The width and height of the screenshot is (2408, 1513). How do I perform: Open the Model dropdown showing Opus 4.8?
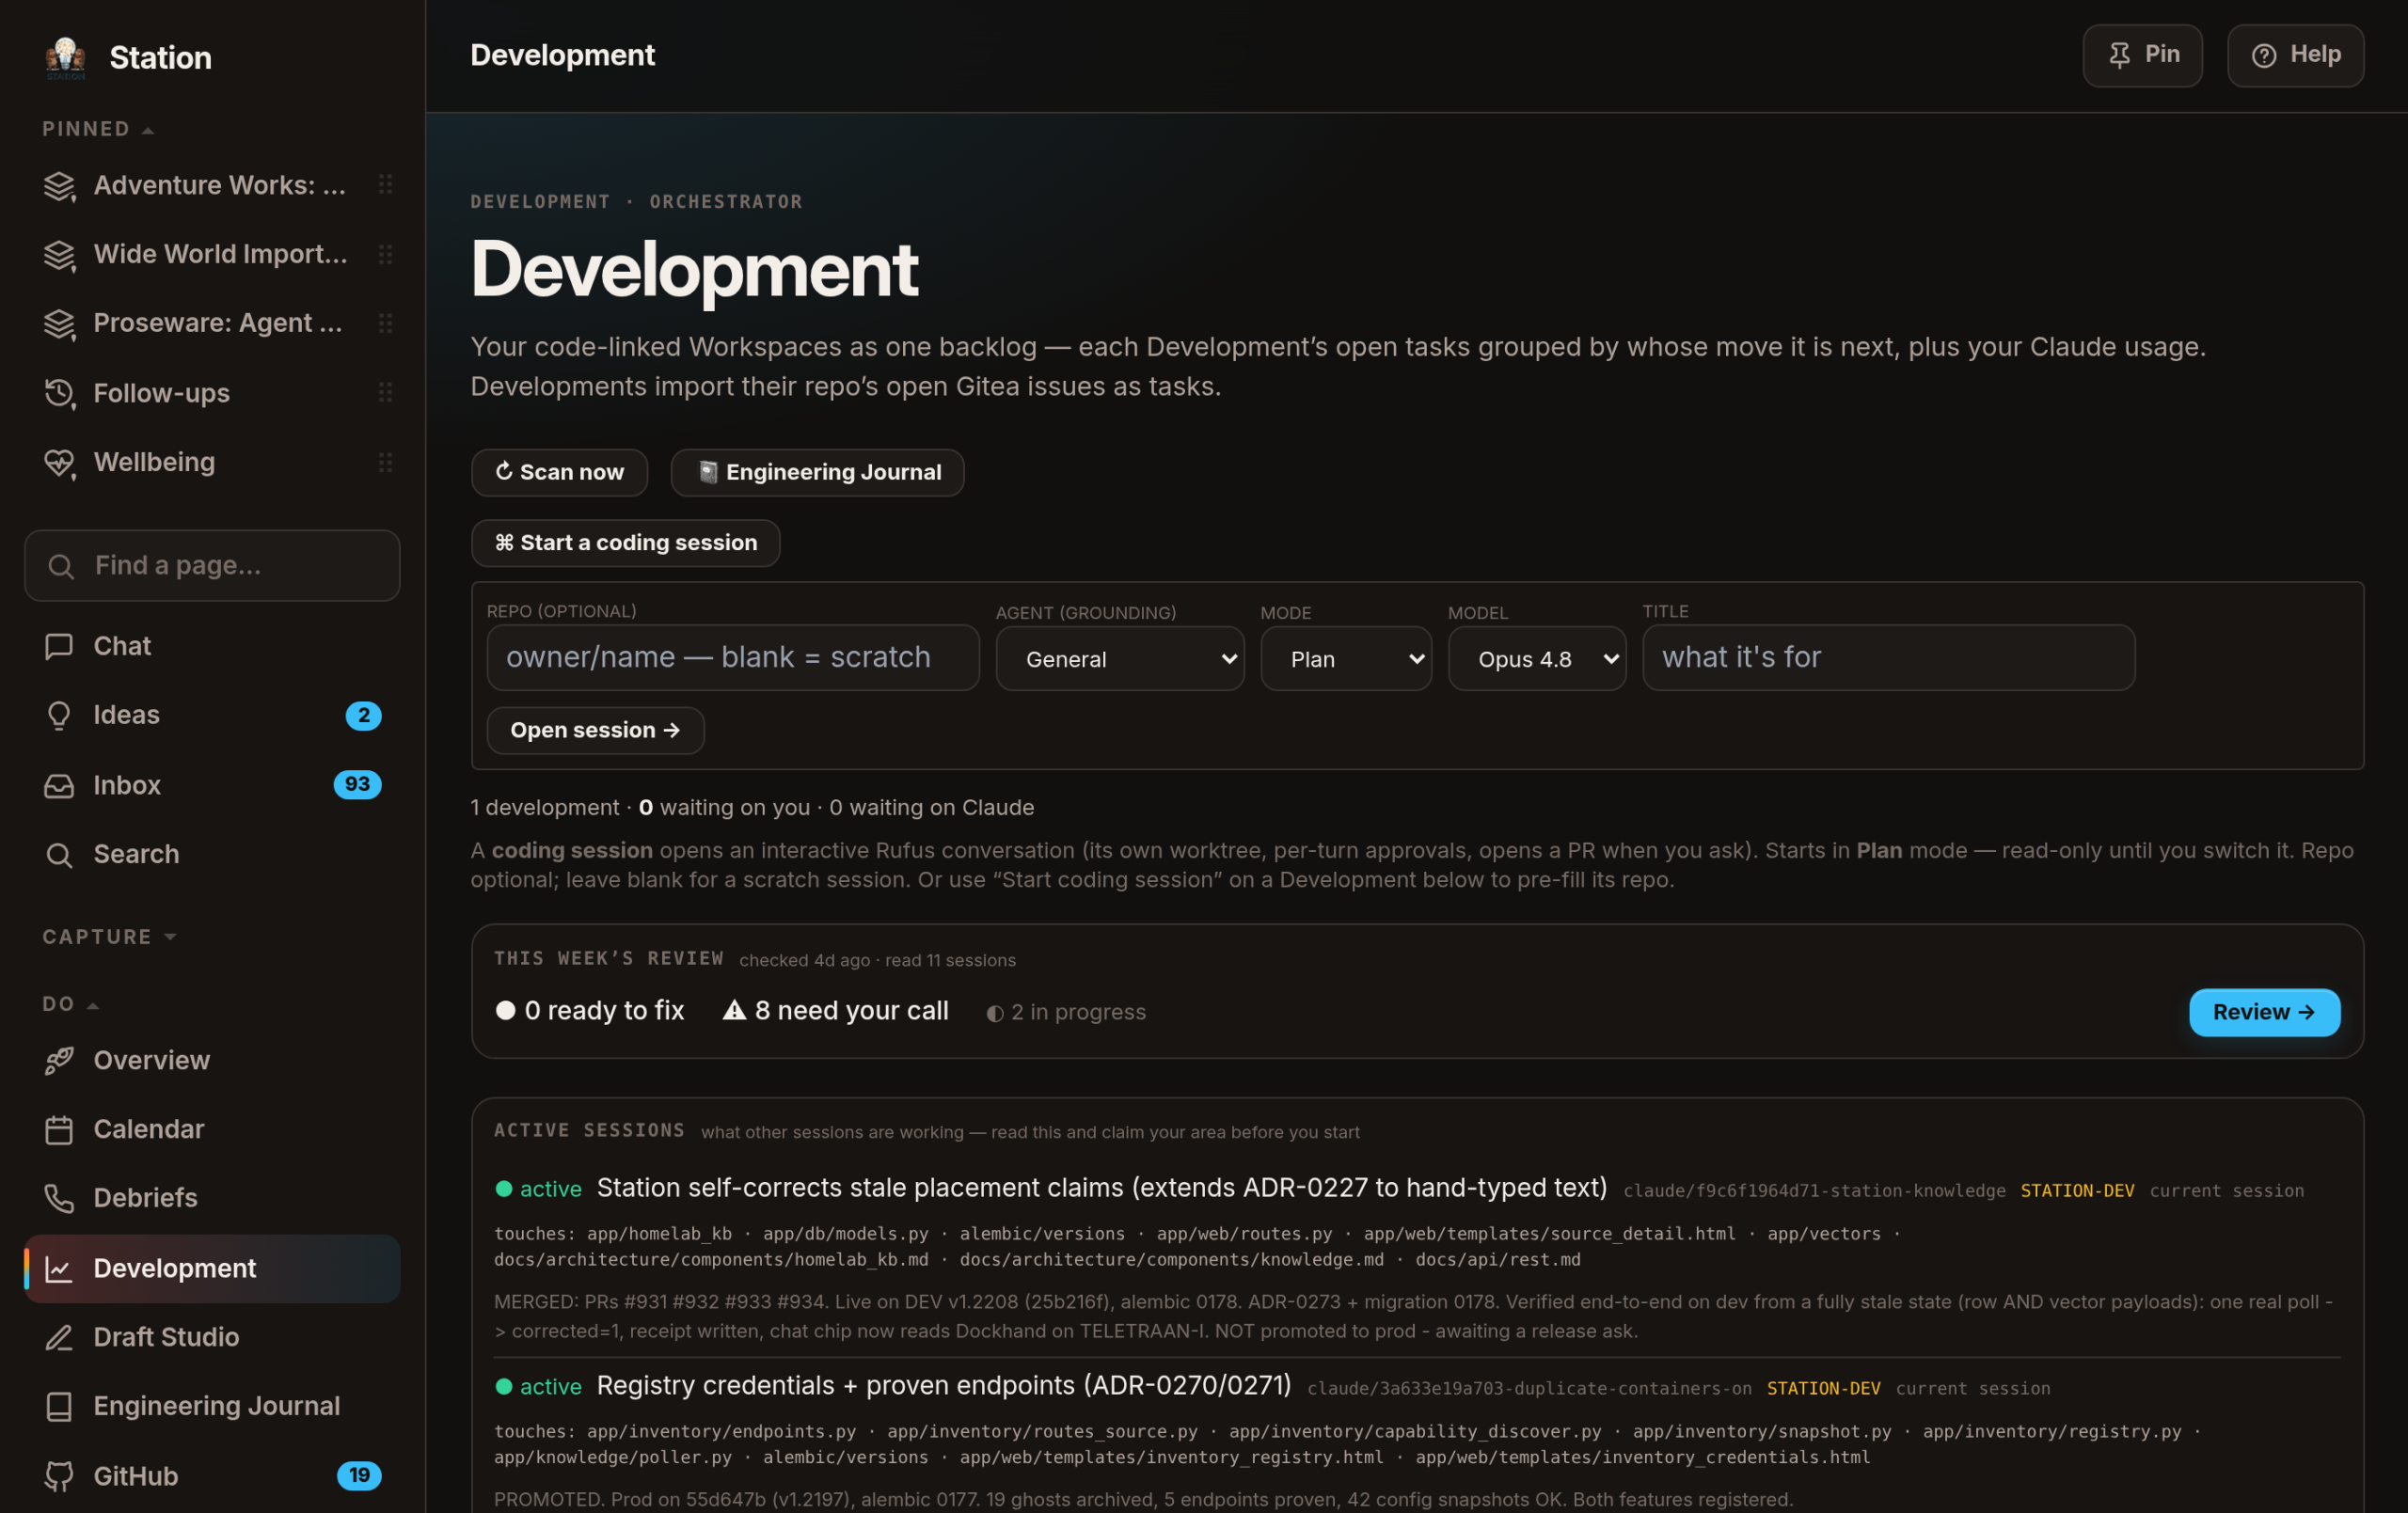click(x=1537, y=659)
